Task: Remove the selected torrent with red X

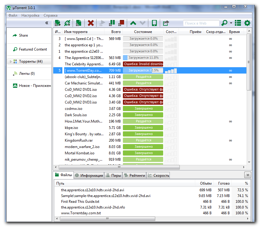Action: click(91, 23)
